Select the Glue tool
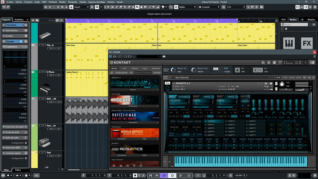 [x=129, y=7]
